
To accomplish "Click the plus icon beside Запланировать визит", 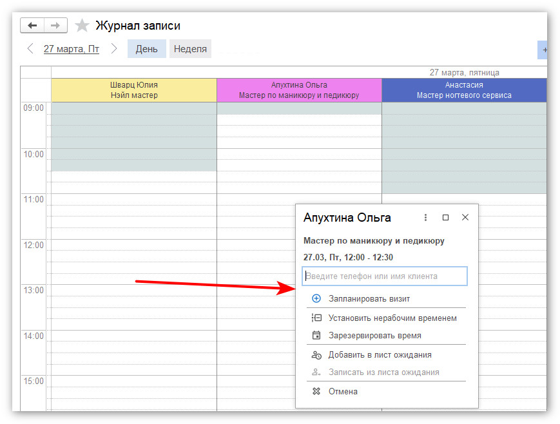I will 316,298.
